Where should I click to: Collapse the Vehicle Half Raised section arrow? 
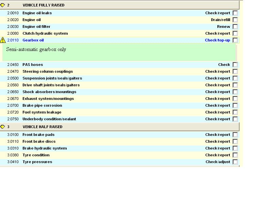click(x=3, y=127)
